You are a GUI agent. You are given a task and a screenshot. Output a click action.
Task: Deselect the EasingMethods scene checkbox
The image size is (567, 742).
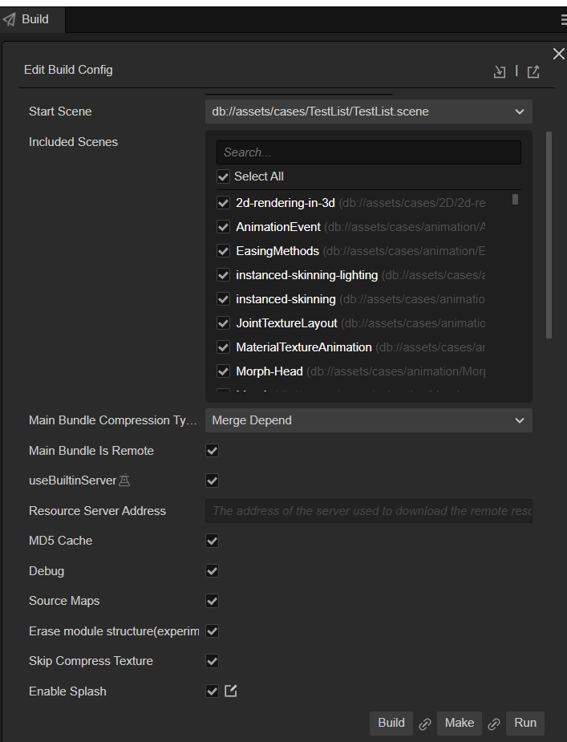[224, 251]
